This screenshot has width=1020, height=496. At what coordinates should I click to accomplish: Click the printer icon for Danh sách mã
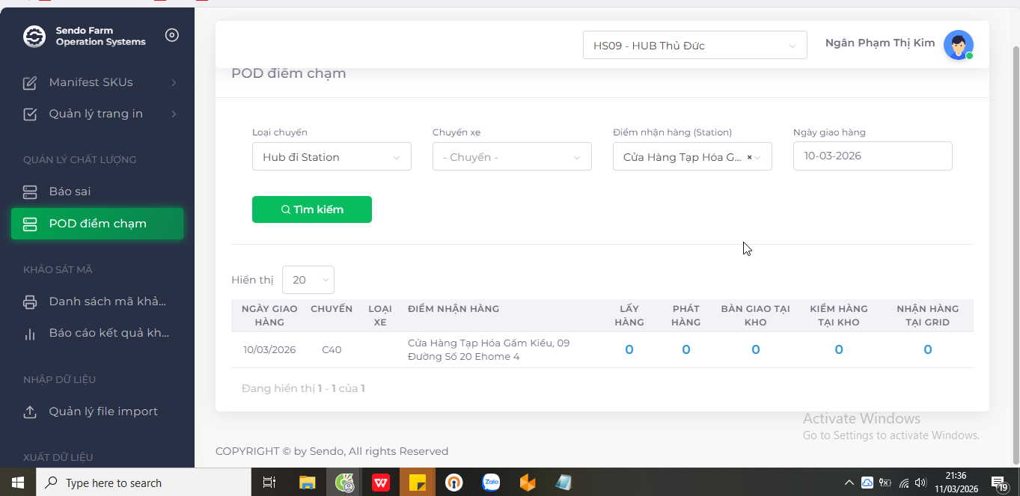tap(30, 302)
